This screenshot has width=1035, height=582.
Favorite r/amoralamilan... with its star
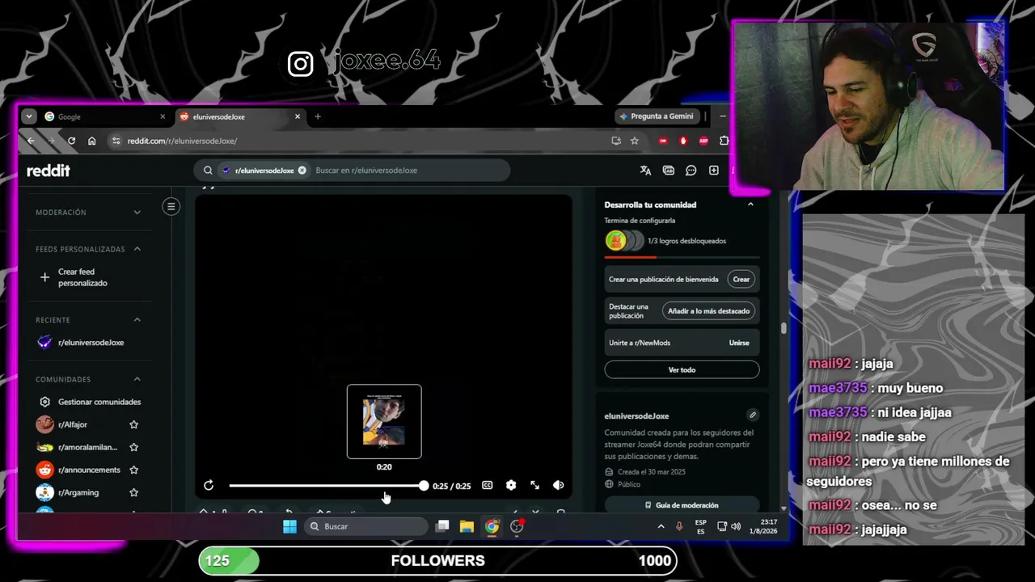134,447
